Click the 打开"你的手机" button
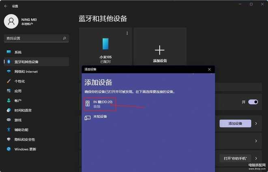268x172 pixels. [235, 158]
